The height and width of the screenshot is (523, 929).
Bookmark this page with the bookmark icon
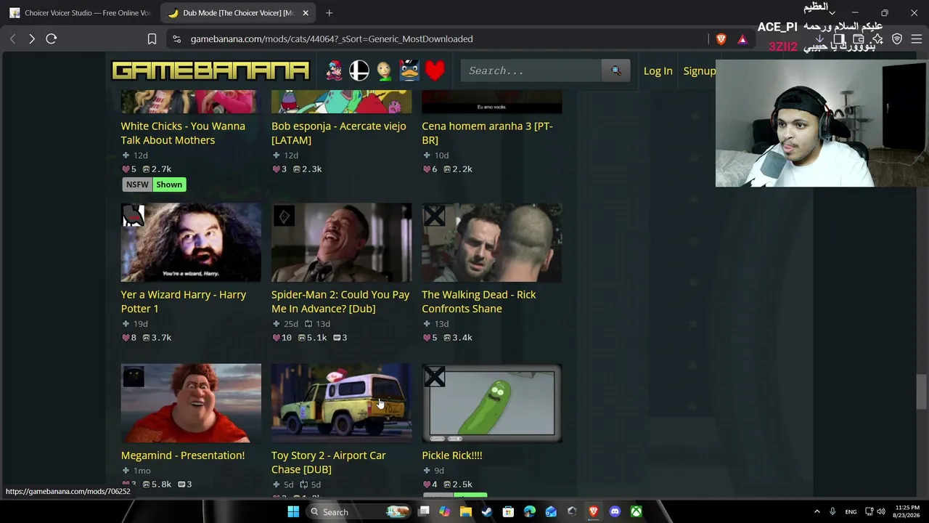pyautogui.click(x=152, y=38)
